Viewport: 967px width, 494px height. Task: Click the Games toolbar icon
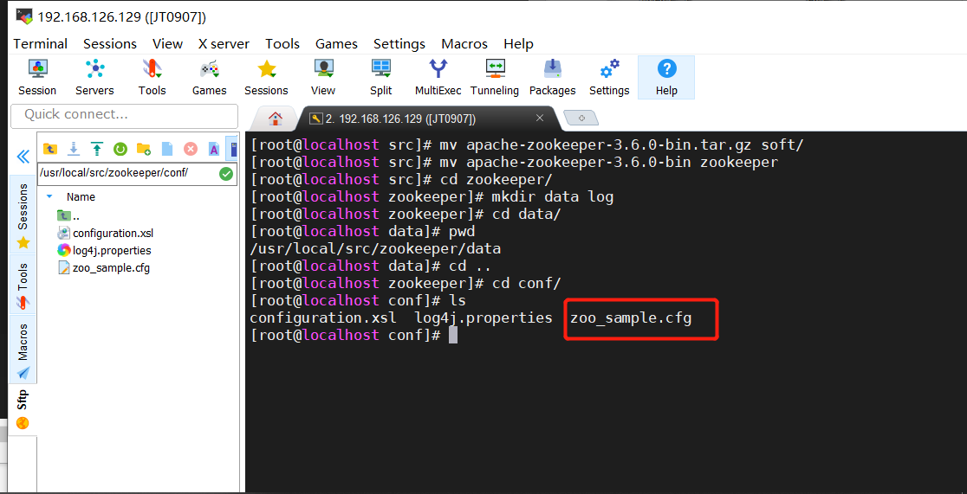coord(209,78)
